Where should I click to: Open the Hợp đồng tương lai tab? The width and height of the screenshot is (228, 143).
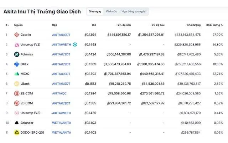coord(134,11)
